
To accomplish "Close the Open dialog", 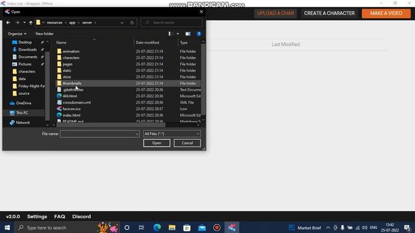I will 201,12.
